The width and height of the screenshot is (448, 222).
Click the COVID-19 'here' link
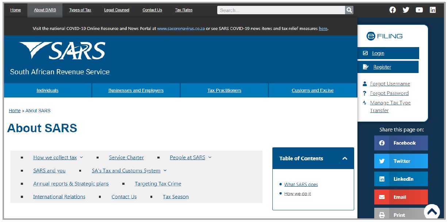point(323,28)
